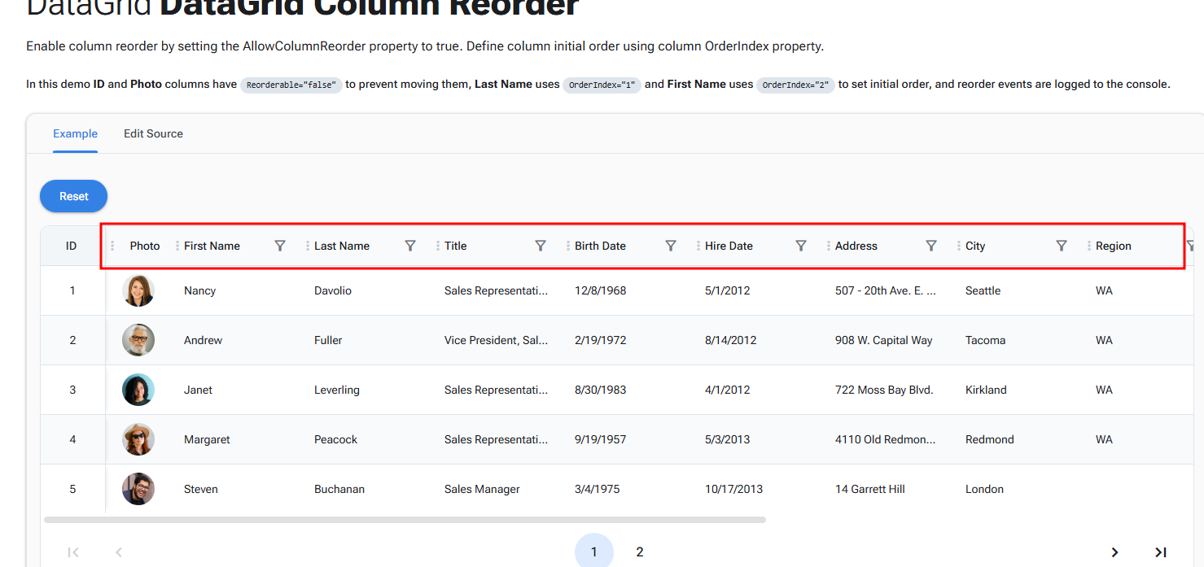Open the City column filter icon
The width and height of the screenshot is (1204, 567).
coord(1062,246)
